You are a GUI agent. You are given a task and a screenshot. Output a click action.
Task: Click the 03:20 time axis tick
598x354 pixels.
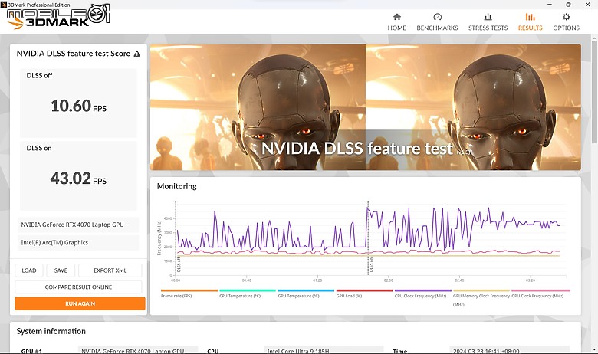(530, 280)
